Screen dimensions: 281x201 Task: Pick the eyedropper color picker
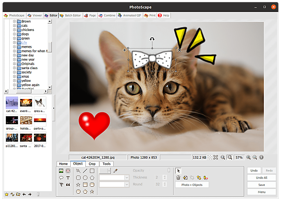(115, 171)
